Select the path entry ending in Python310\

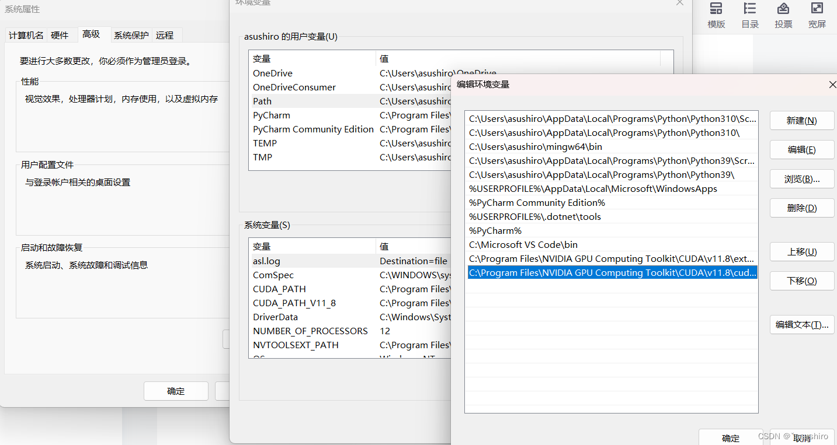tap(612, 133)
